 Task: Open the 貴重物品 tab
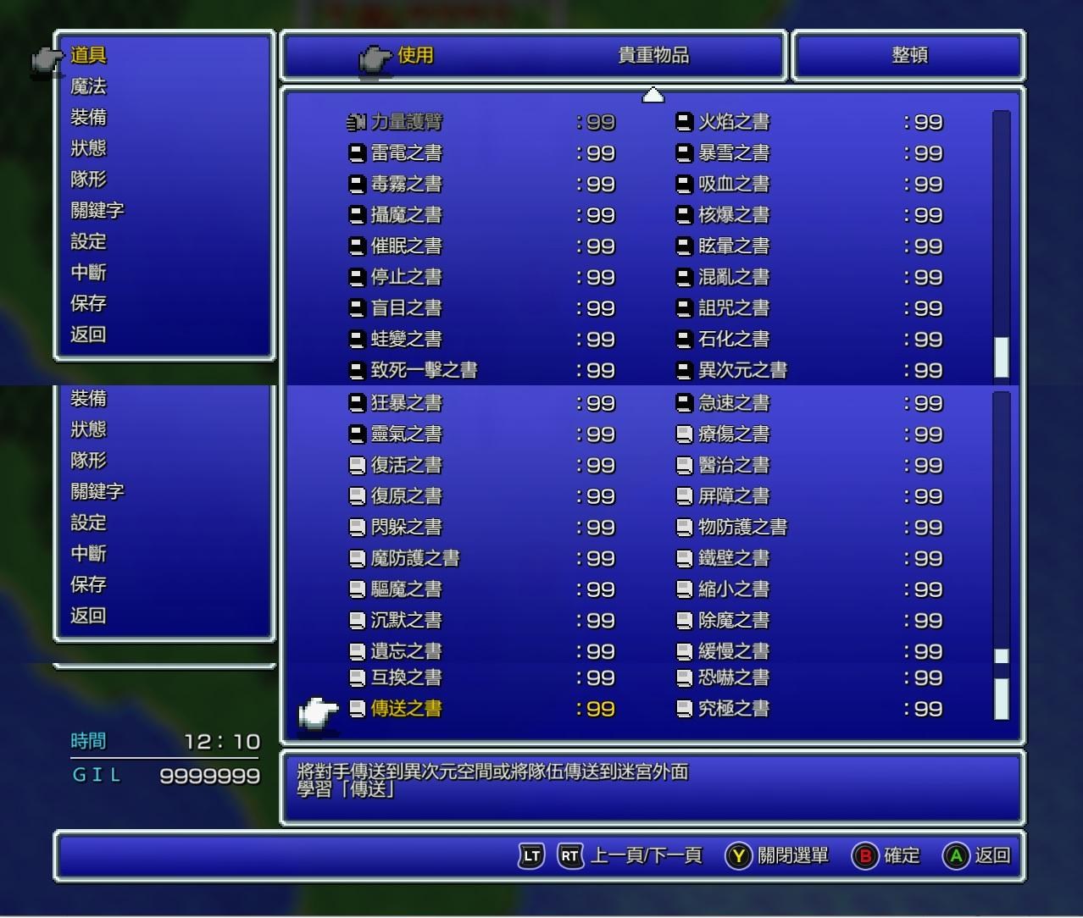[653, 56]
